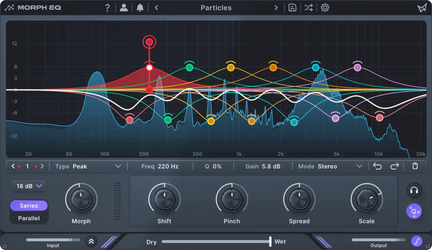Select next band arrow
Screen dimensions: 432x250
pyautogui.click(x=42, y=166)
